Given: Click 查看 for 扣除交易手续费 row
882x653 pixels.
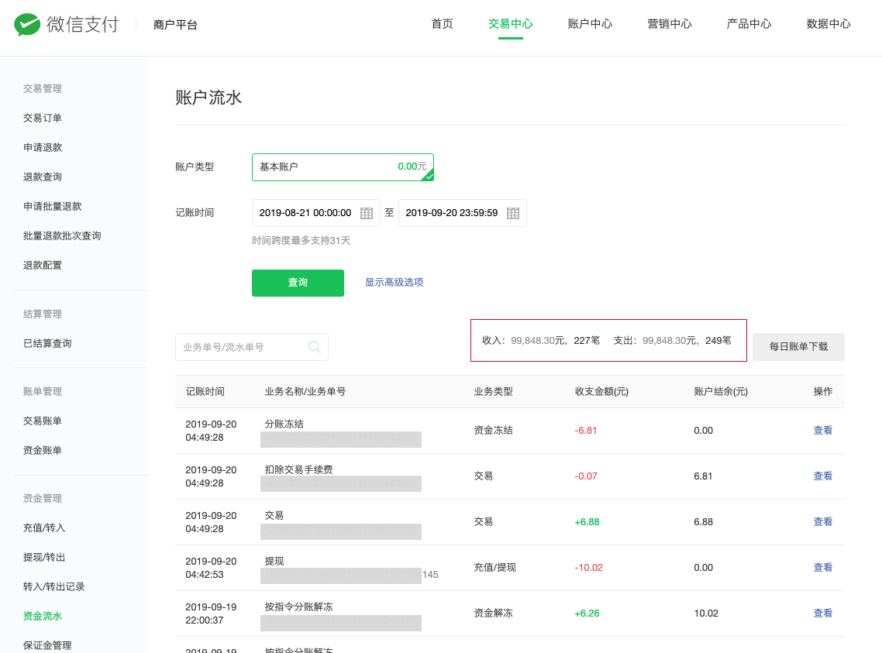Looking at the screenshot, I should pyautogui.click(x=822, y=476).
